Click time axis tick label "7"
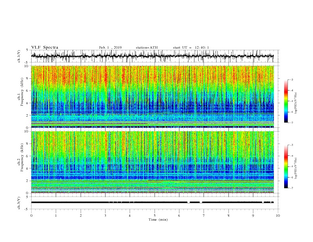This screenshot has width=313, height=242. coord(204,216)
